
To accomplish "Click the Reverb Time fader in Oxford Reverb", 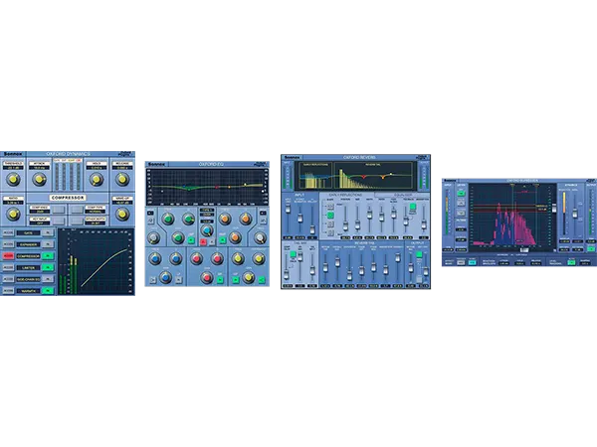I will coord(324,268).
